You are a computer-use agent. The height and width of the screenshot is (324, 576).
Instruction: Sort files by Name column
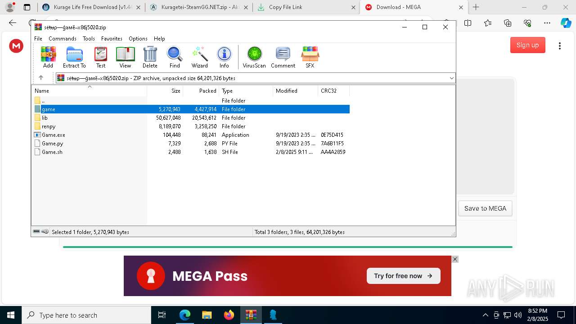point(89,91)
